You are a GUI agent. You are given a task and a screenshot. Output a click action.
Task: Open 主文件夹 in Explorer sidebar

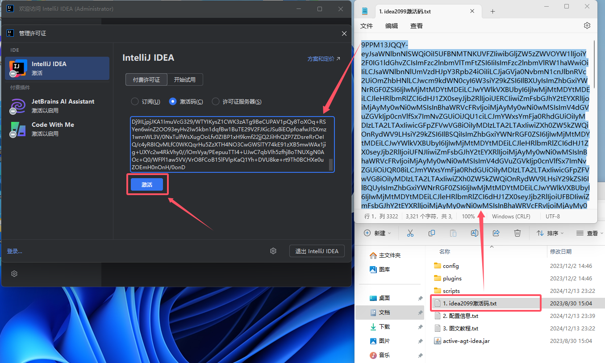click(385, 255)
